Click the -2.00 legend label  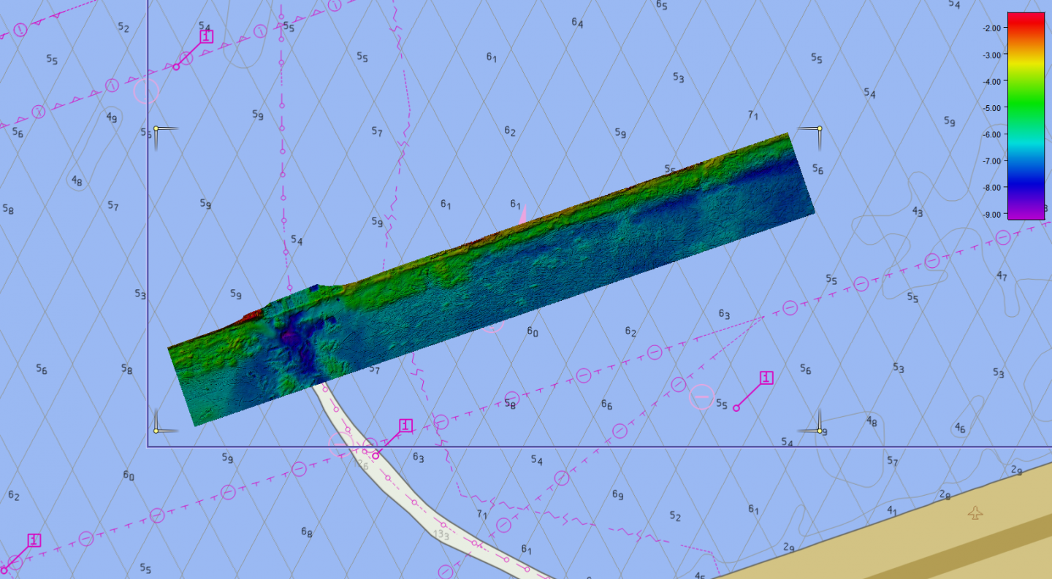[991, 28]
